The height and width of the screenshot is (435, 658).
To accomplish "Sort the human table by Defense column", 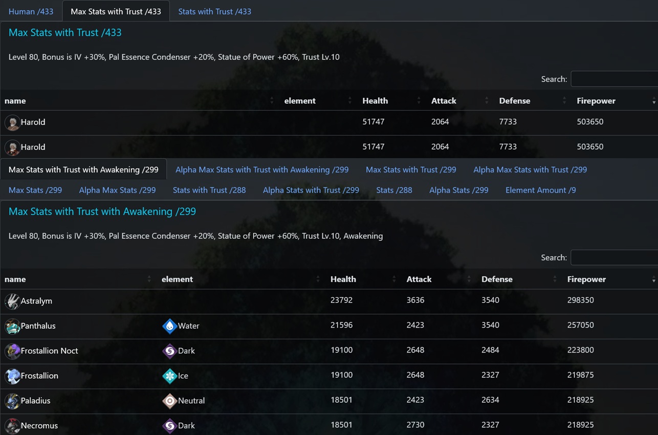I will pyautogui.click(x=533, y=101).
